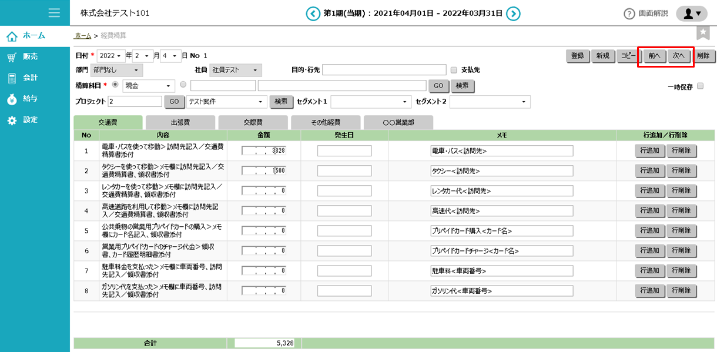Click the プロジェクト code input field
Screen dimensions: 717x352
[135, 102]
